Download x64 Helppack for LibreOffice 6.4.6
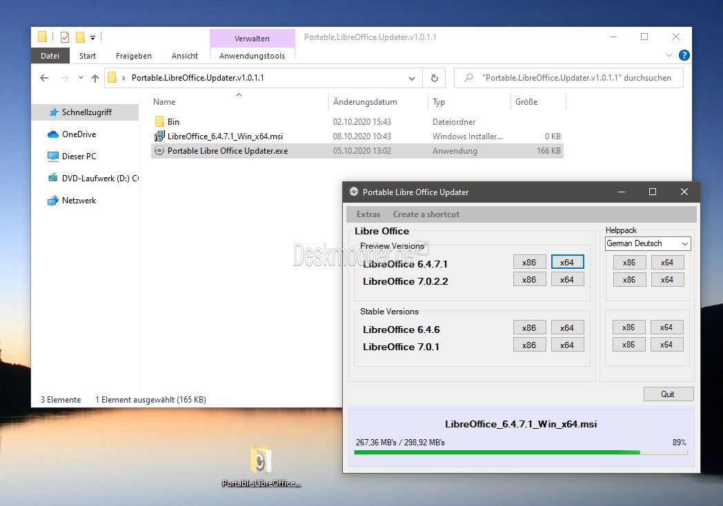The image size is (723, 506). [x=666, y=327]
